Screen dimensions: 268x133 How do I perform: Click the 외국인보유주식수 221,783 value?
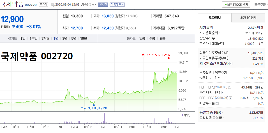click(x=258, y=59)
